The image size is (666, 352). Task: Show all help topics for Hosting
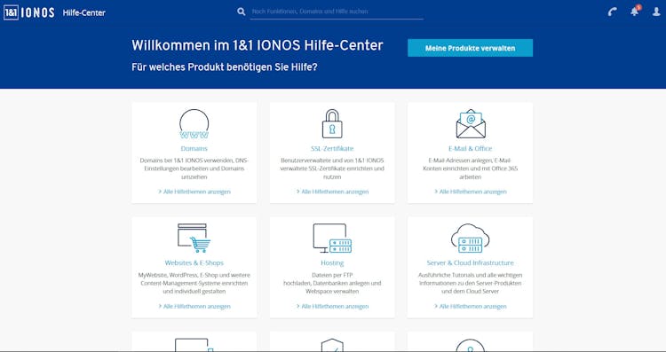[333, 306]
